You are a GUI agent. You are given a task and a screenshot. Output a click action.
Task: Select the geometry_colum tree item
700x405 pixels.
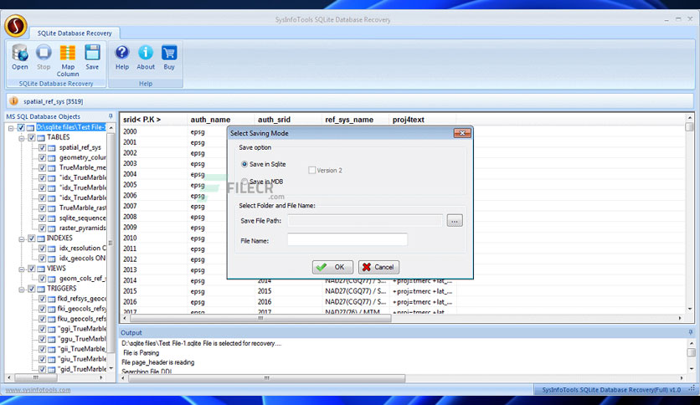pyautogui.click(x=83, y=157)
